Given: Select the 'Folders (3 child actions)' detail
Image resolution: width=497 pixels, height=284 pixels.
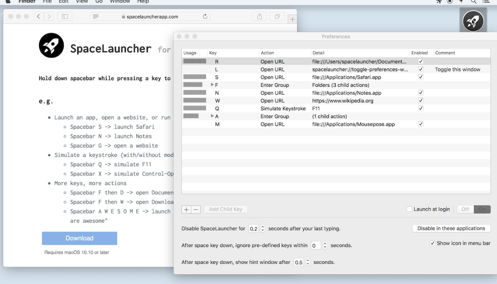Looking at the screenshot, I should pyautogui.click(x=341, y=85).
